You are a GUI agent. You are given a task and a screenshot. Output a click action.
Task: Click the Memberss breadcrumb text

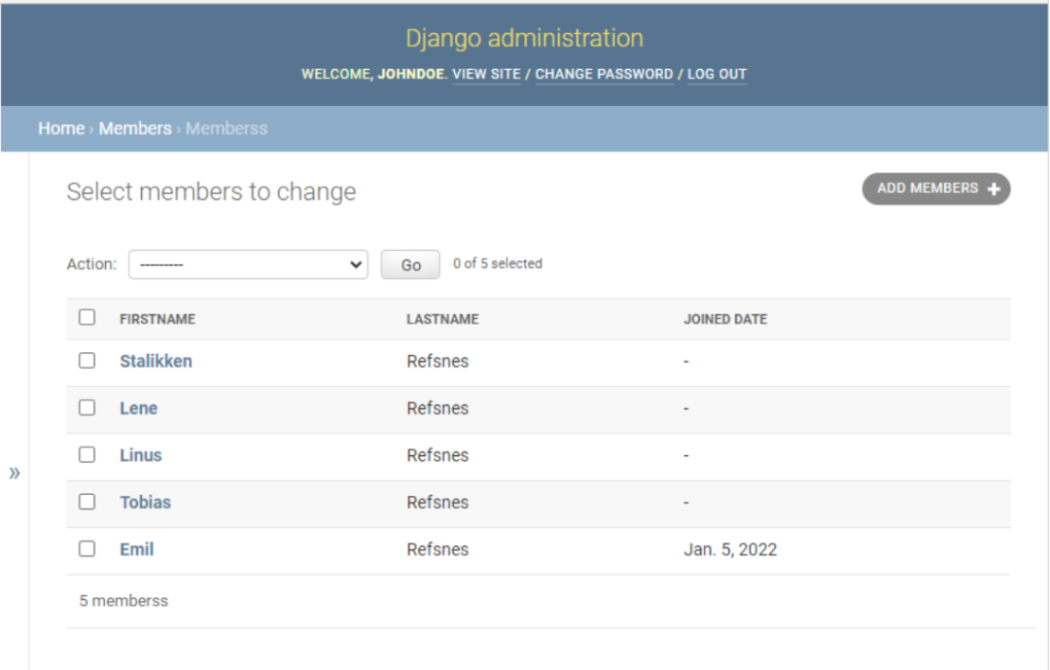coord(227,128)
